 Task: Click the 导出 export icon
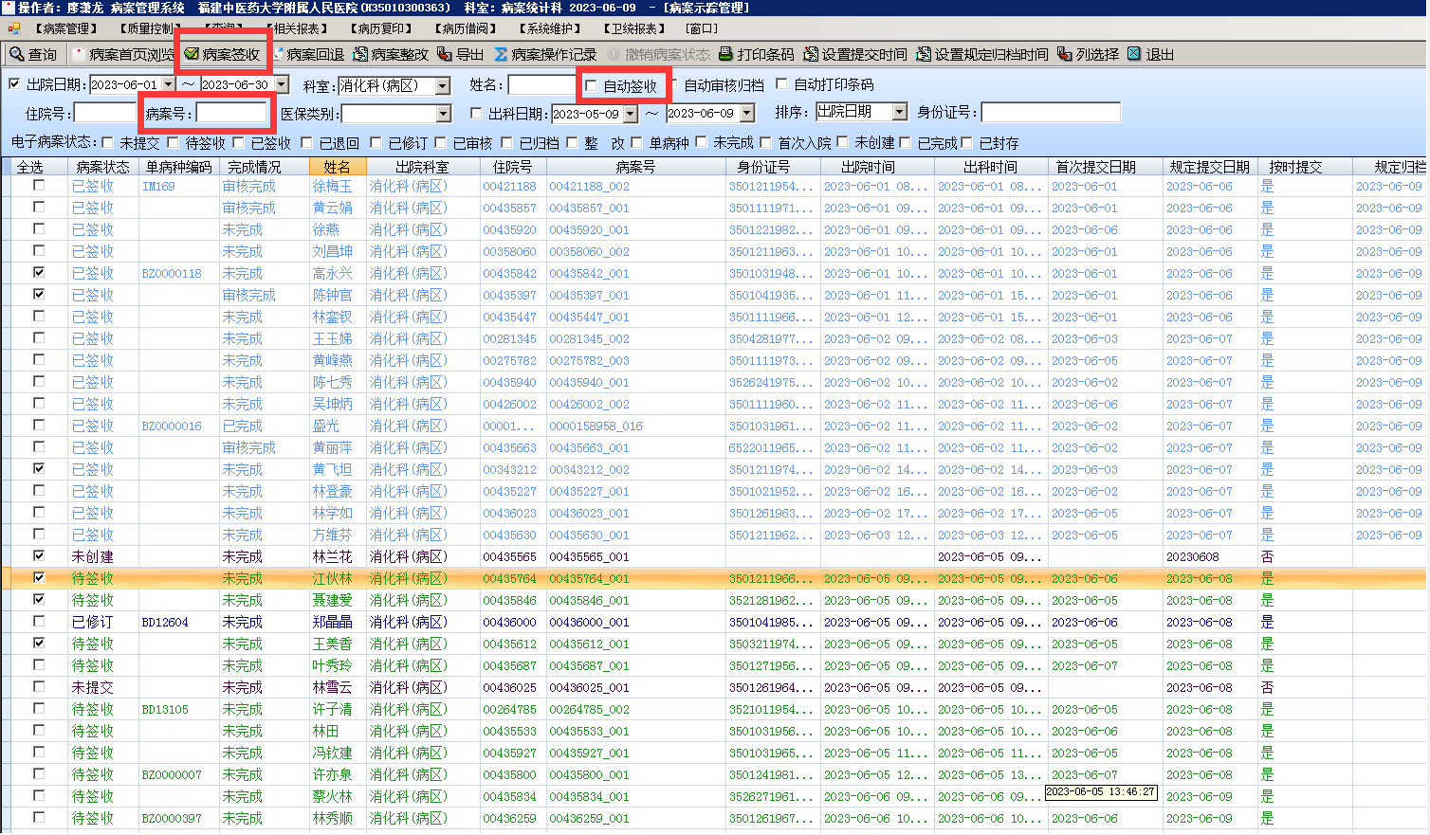click(445, 54)
